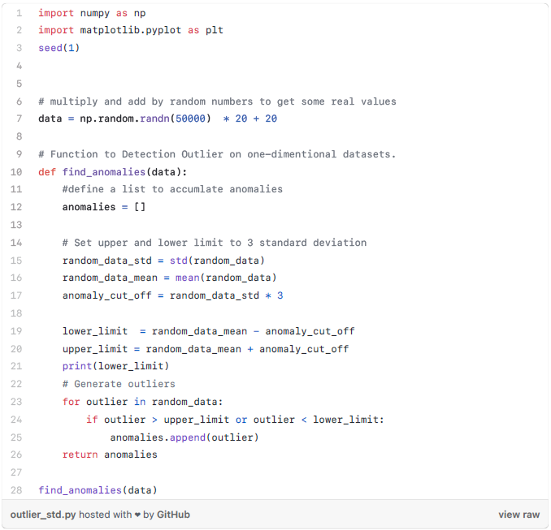Viewport: 551px width, 530px height.
Task: Click 'def find_anomalies(data):' line
Action: coord(113,172)
